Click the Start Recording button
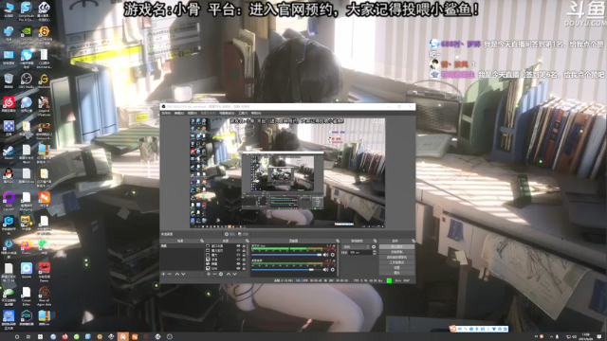 coord(396,252)
